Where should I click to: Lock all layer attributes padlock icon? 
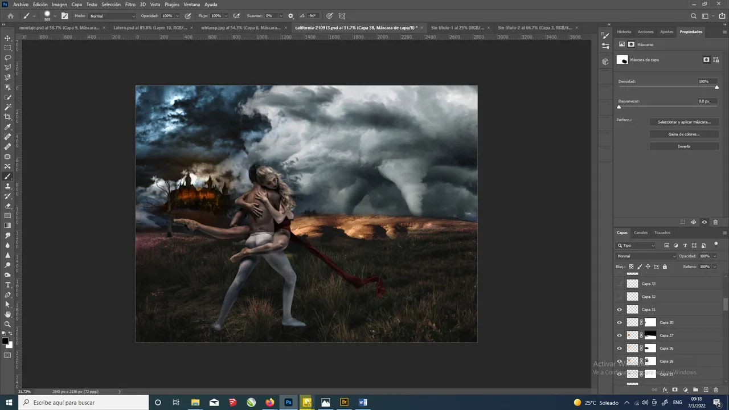665,266
